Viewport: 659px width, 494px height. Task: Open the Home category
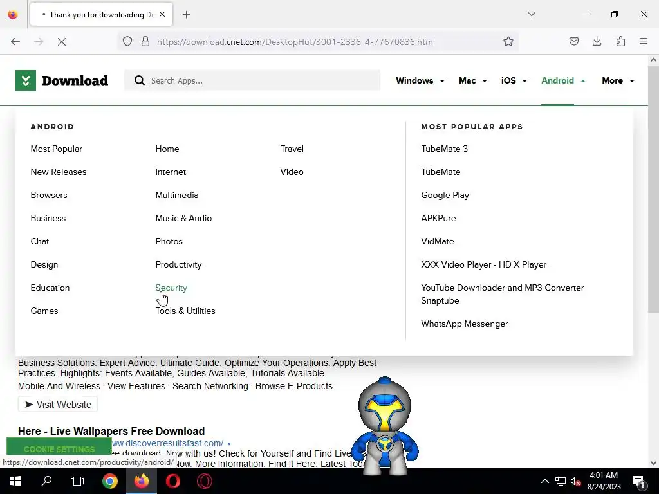[x=167, y=149]
